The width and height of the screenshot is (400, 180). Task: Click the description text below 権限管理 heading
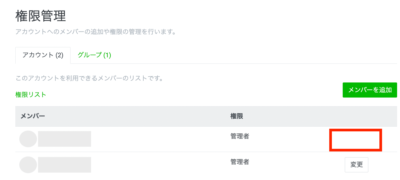coord(96,32)
